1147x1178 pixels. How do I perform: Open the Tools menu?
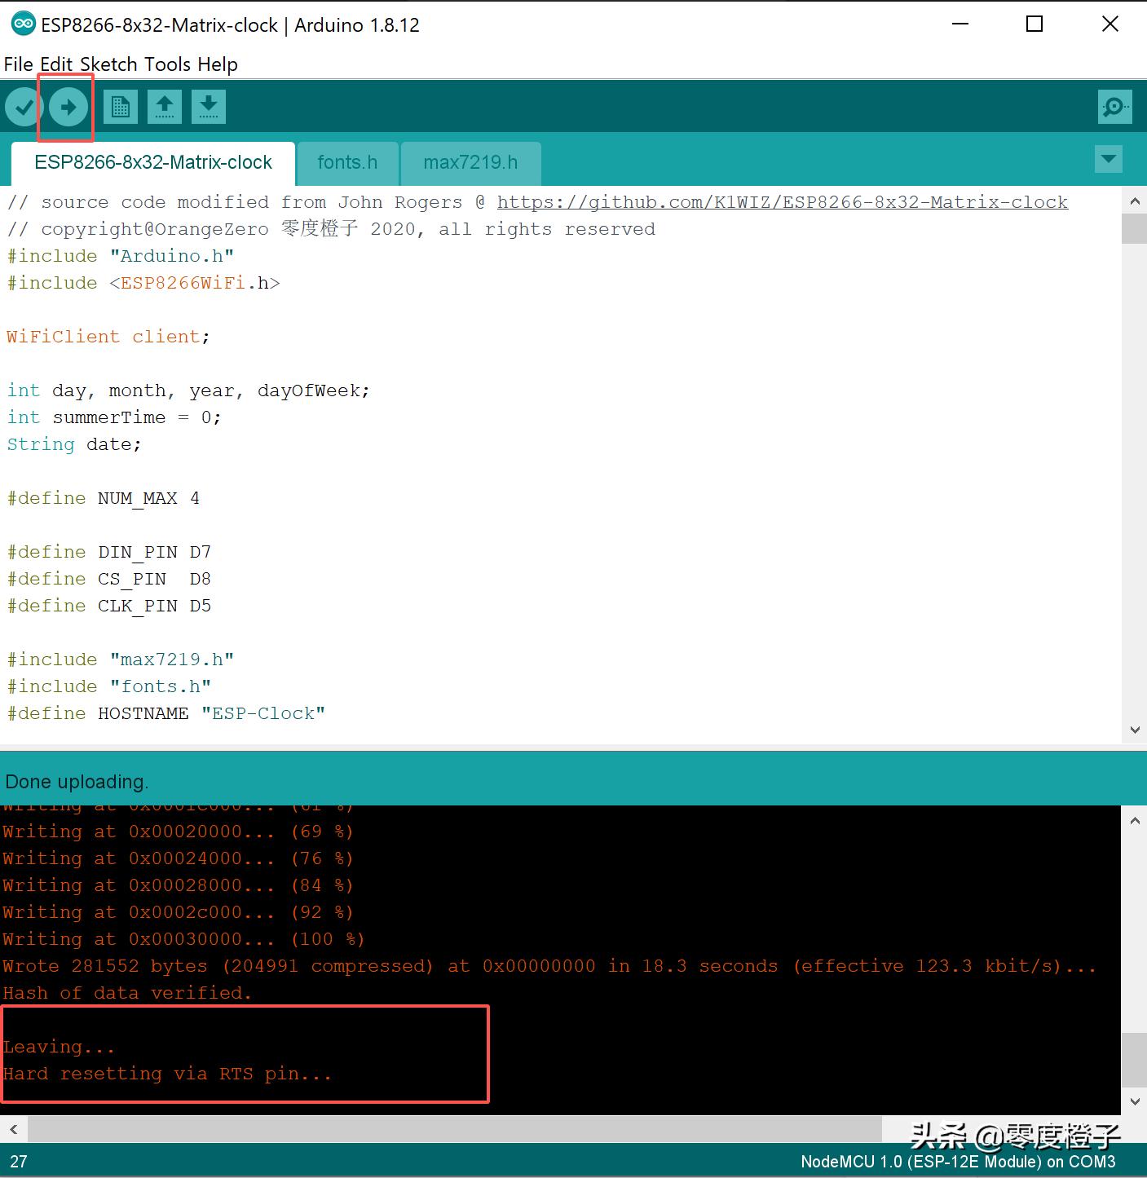168,64
